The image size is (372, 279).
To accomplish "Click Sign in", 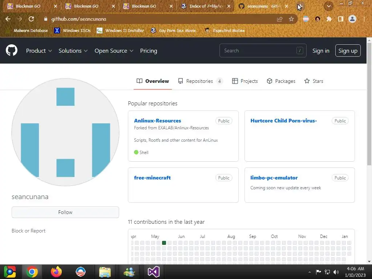I will pyautogui.click(x=321, y=51).
